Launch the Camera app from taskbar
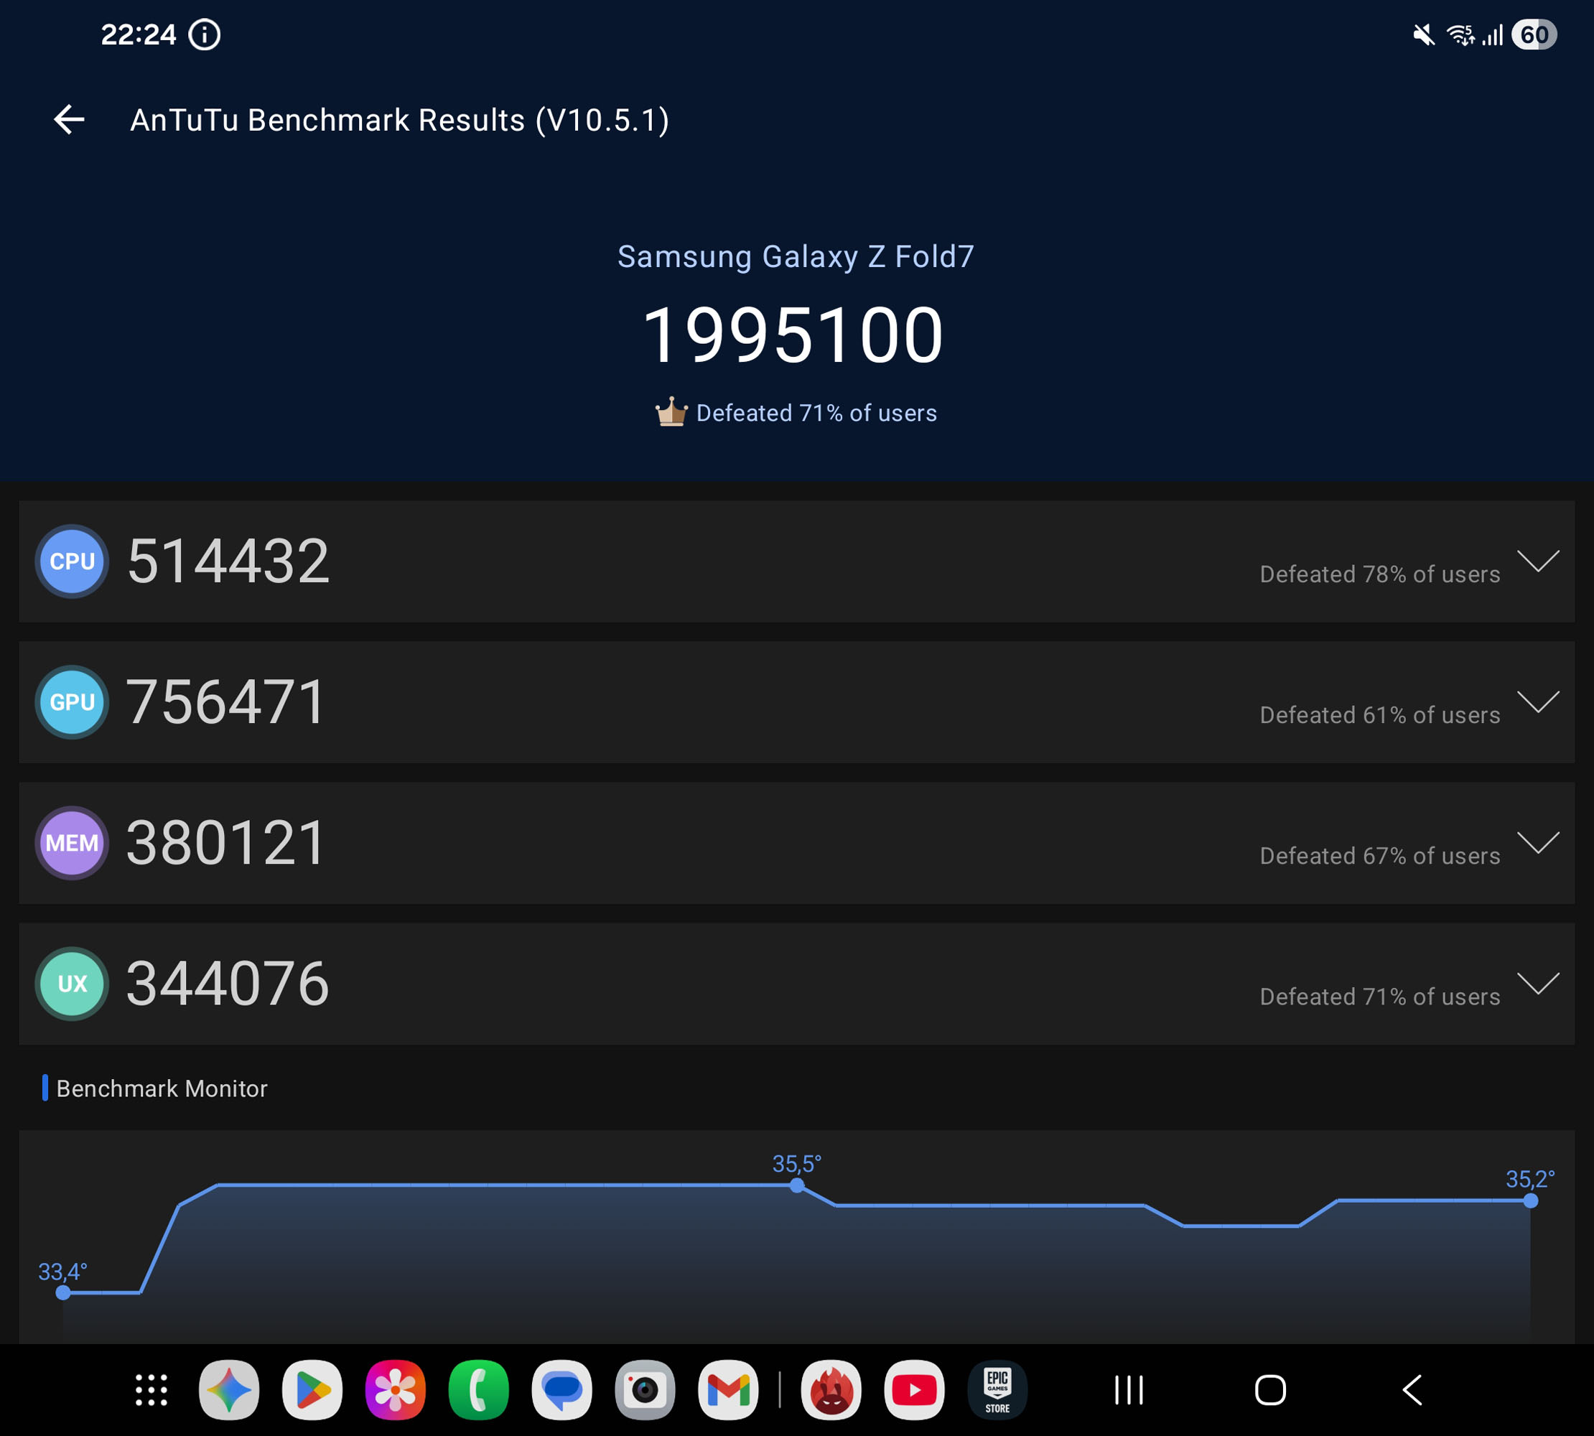Viewport: 1594px width, 1436px height. (x=645, y=1390)
